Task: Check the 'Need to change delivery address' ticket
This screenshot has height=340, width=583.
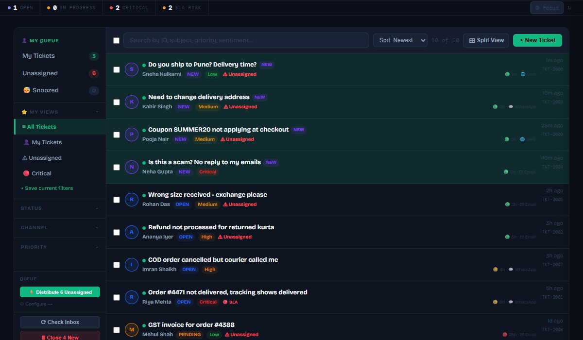Action: point(117,102)
